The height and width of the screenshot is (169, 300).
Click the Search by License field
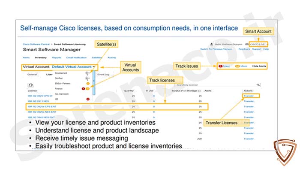coord(218,85)
